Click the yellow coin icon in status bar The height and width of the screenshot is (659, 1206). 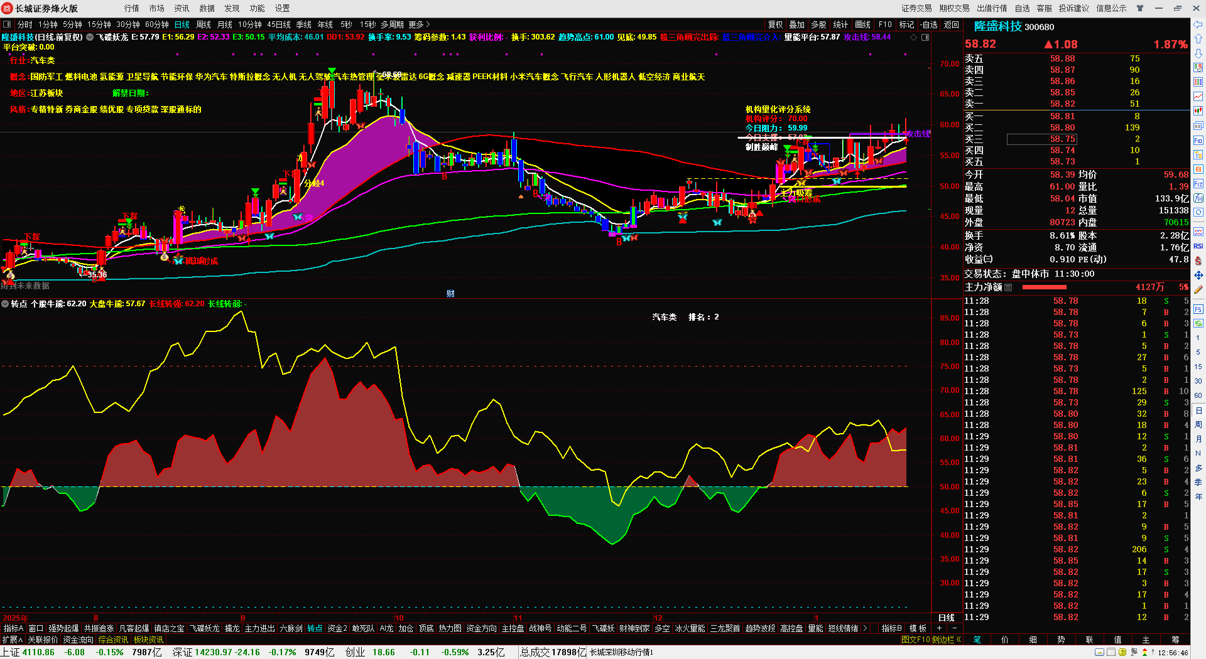[1122, 652]
